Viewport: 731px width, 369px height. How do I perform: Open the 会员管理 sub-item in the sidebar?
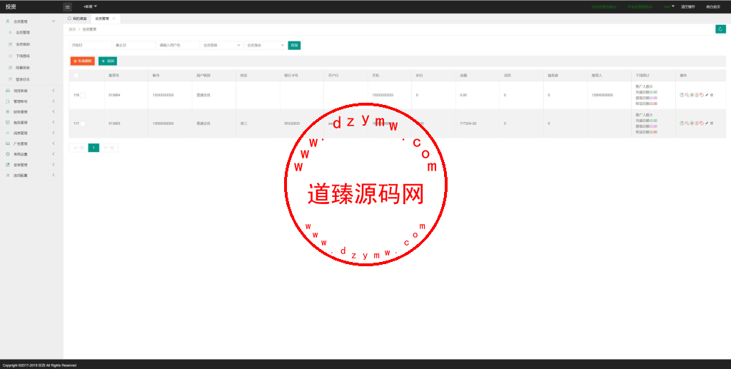(31, 33)
